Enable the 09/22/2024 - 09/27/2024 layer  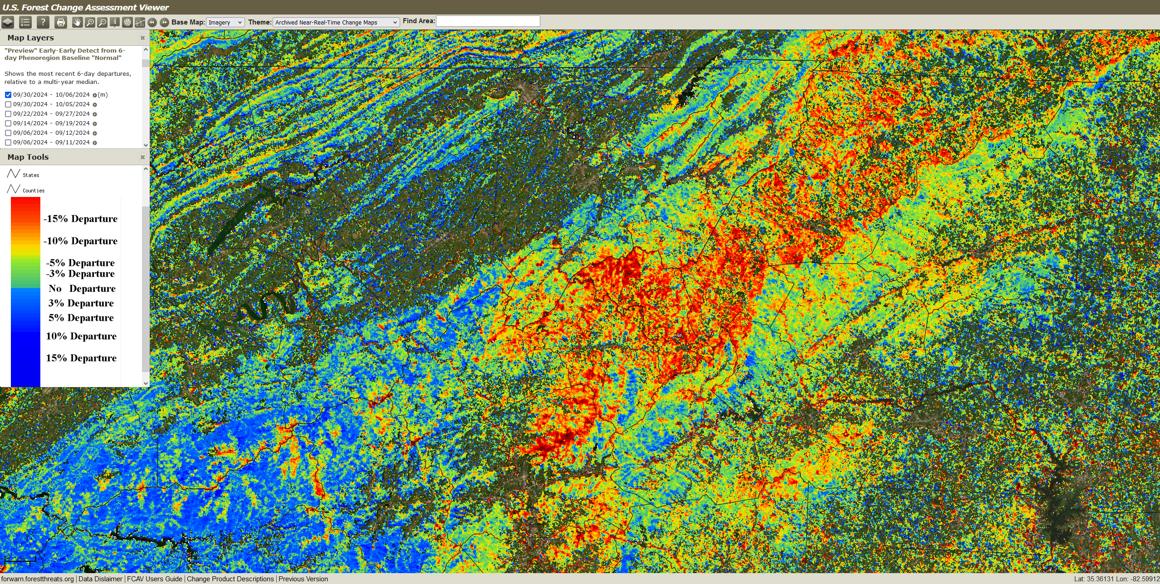[8, 114]
